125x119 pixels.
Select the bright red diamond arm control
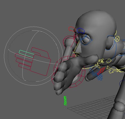(101, 71)
